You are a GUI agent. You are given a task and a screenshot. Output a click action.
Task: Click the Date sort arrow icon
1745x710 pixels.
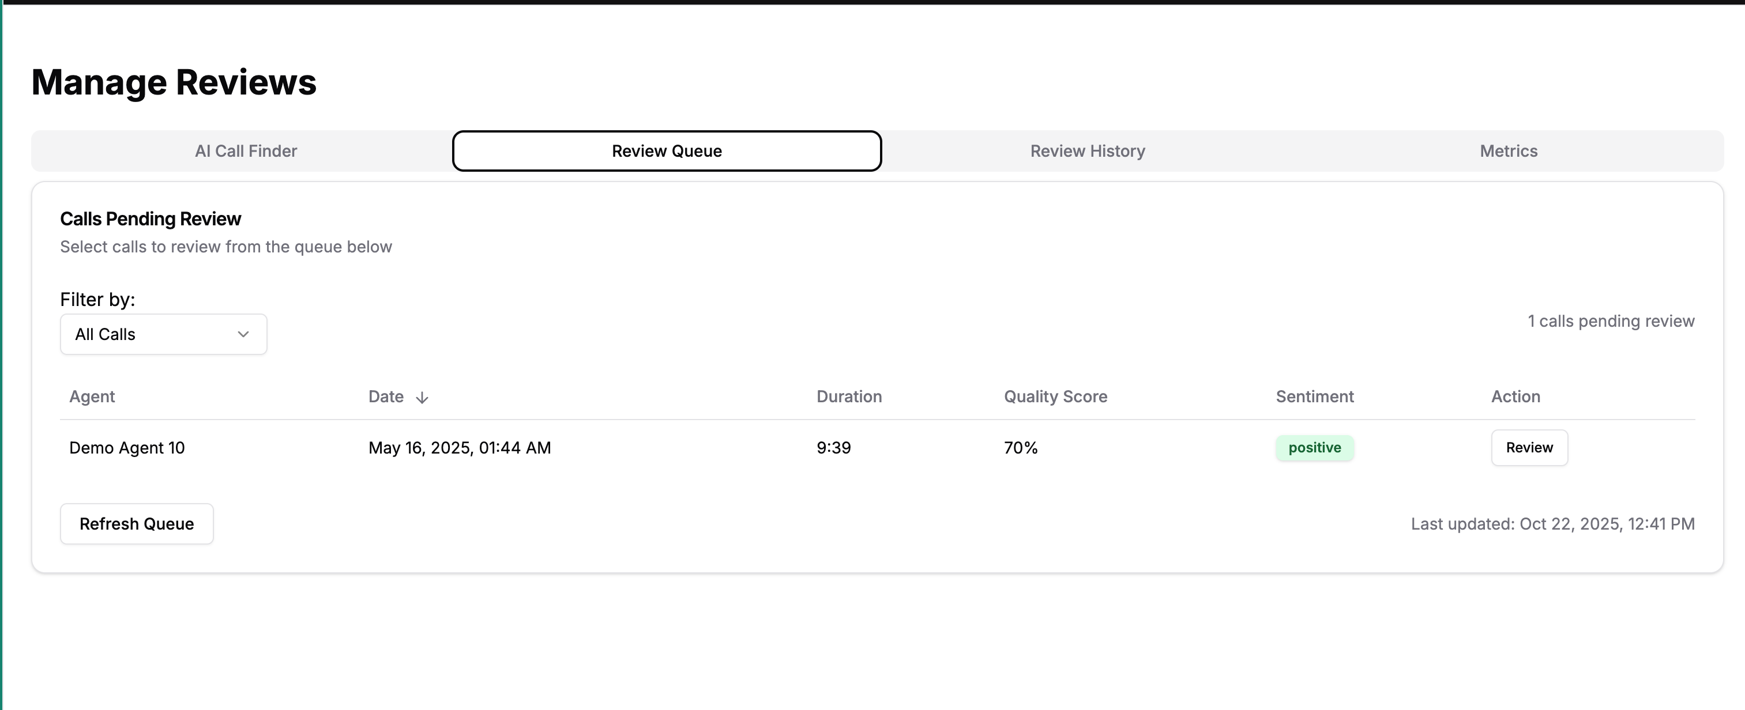coord(422,397)
